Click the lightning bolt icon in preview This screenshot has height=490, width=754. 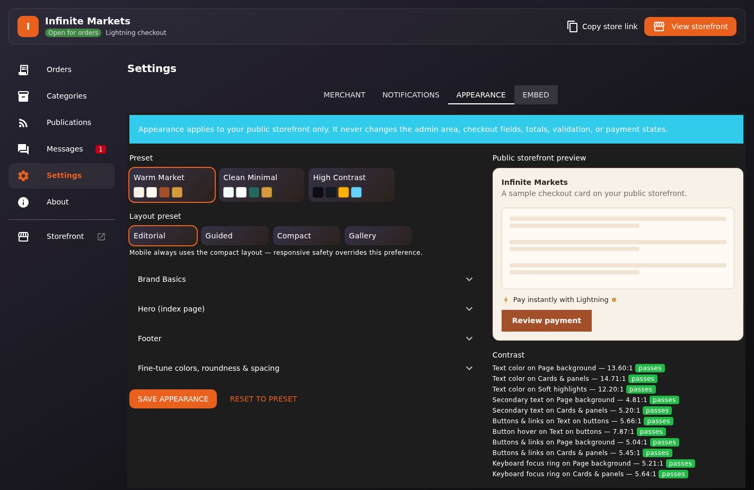(x=506, y=300)
